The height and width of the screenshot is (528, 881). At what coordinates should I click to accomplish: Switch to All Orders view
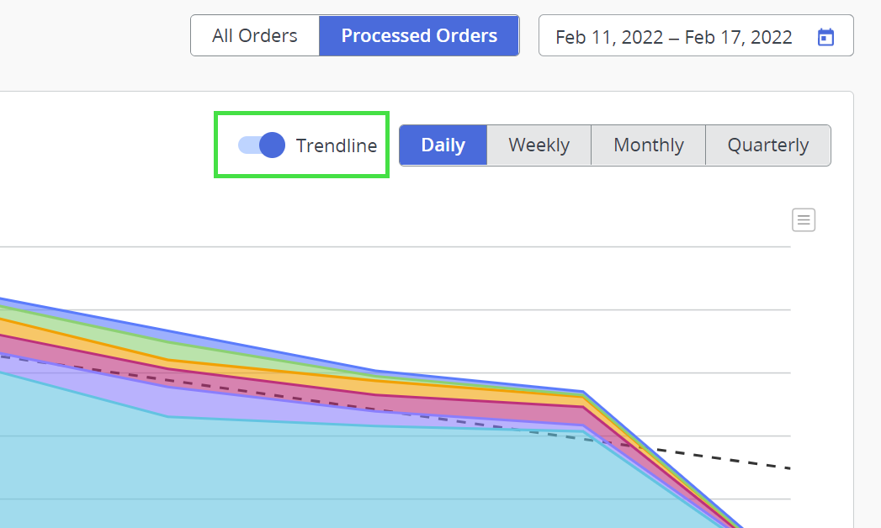254,36
